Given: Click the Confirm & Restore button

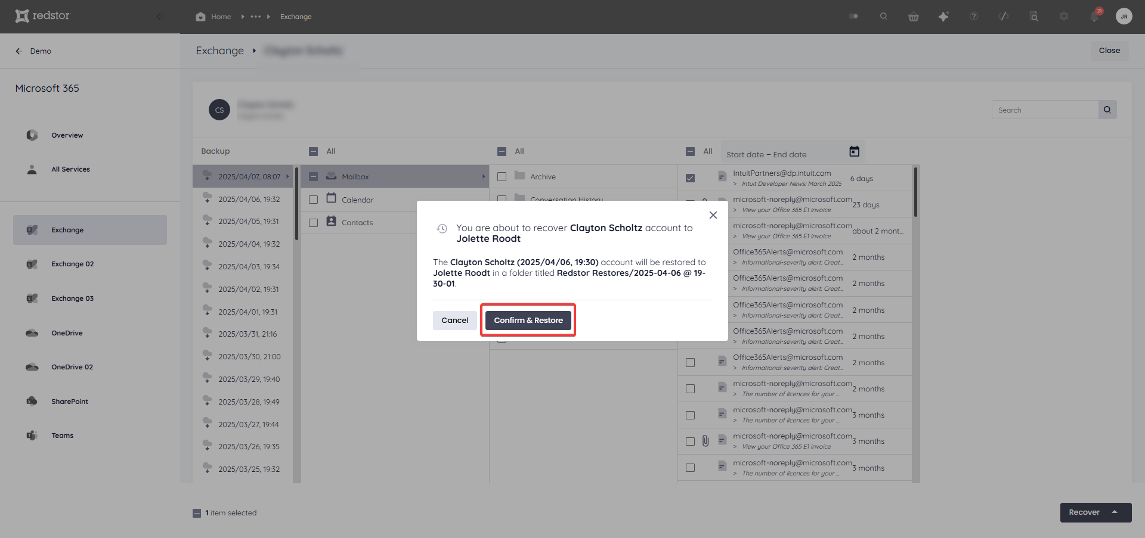Looking at the screenshot, I should 528,320.
